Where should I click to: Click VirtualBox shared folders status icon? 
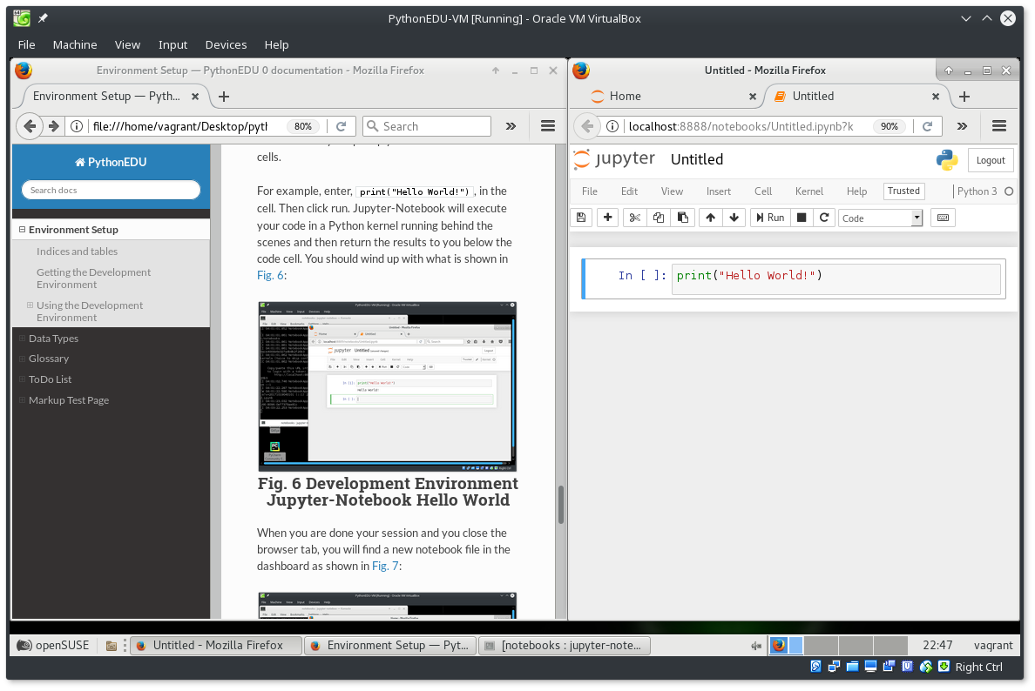852,667
